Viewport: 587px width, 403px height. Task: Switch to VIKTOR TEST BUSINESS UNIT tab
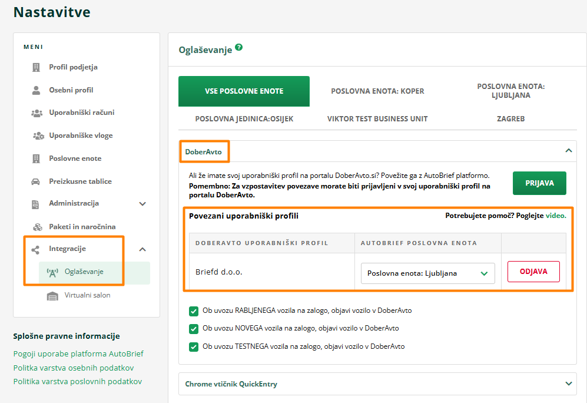coord(377,119)
